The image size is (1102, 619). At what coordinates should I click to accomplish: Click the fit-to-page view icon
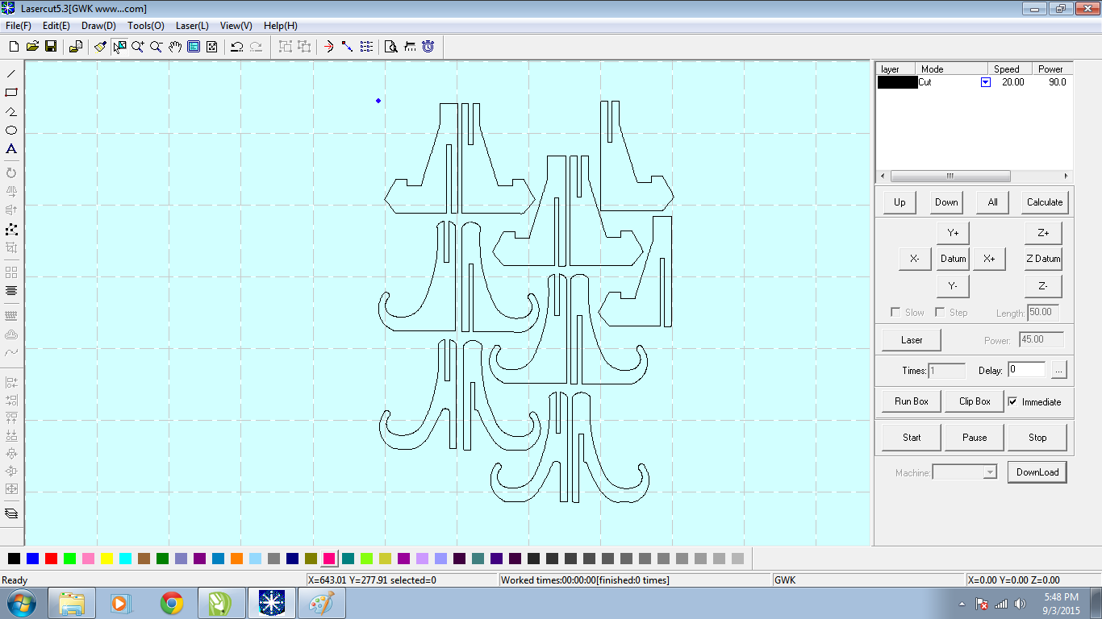coord(194,47)
